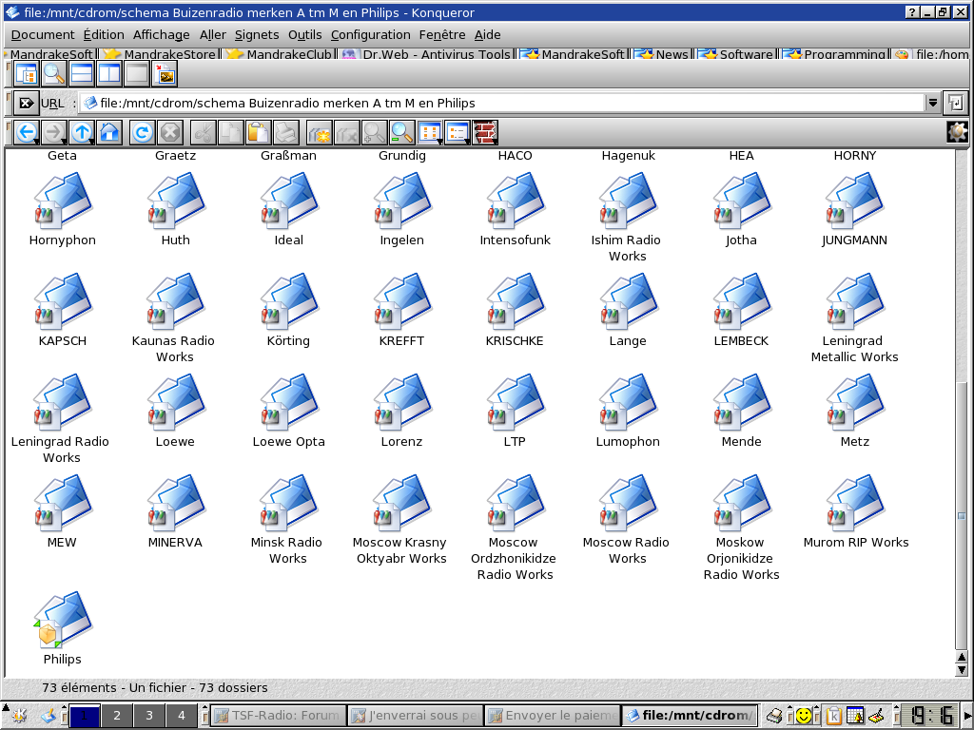Select the Ishim Radio Works label
Viewport: 974px width, 730px height.
click(x=627, y=248)
